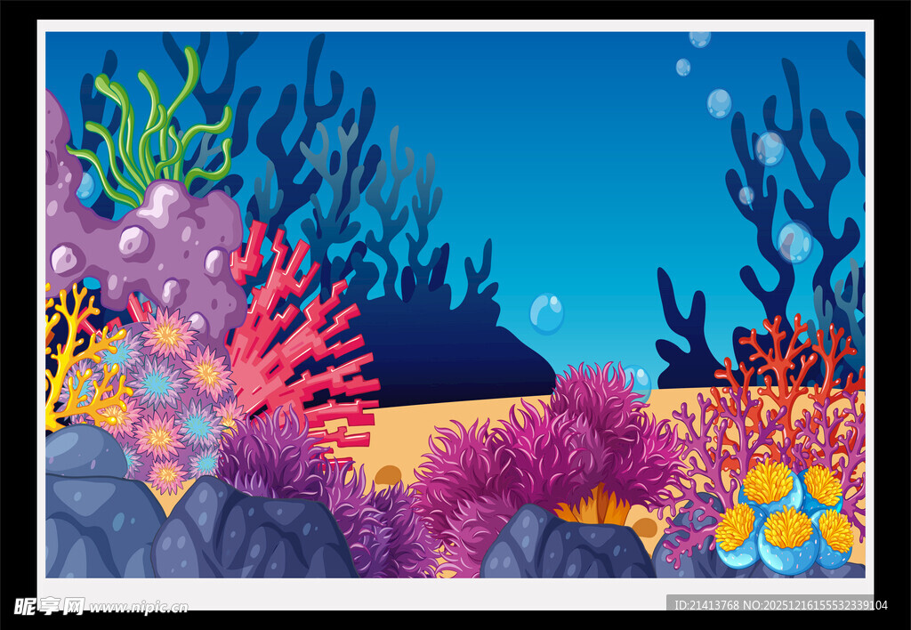
Task: Click the Nipic logo watermark
Action: point(49,606)
